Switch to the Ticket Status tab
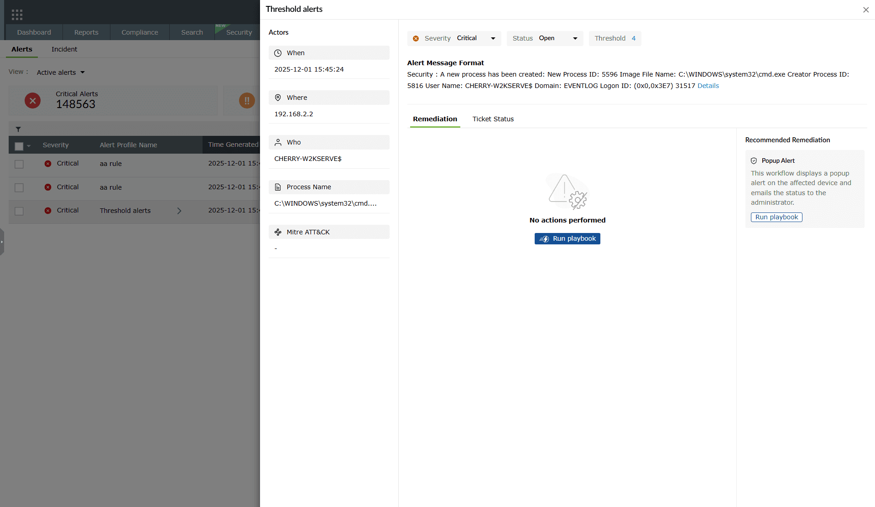The height and width of the screenshot is (507, 875). tap(493, 119)
